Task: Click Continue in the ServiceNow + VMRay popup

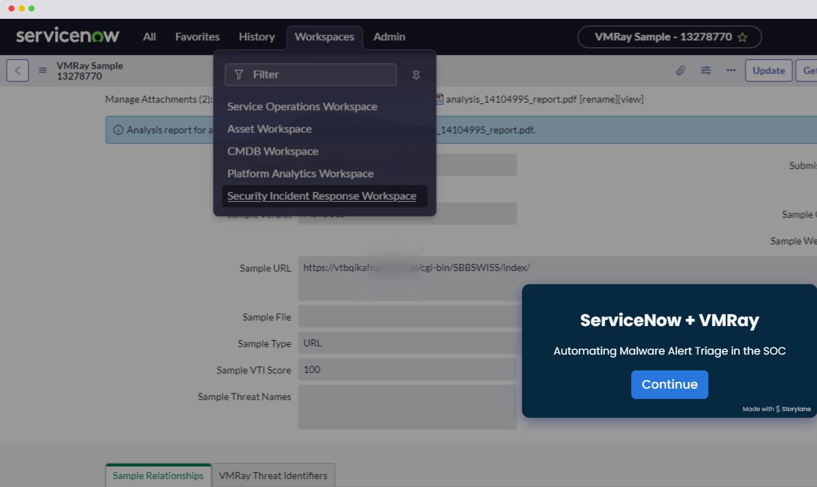Action: coord(670,384)
